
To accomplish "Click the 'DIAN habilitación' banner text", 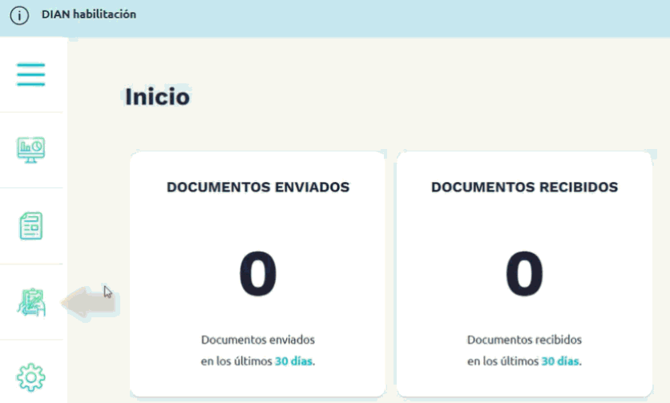I will click(x=88, y=14).
